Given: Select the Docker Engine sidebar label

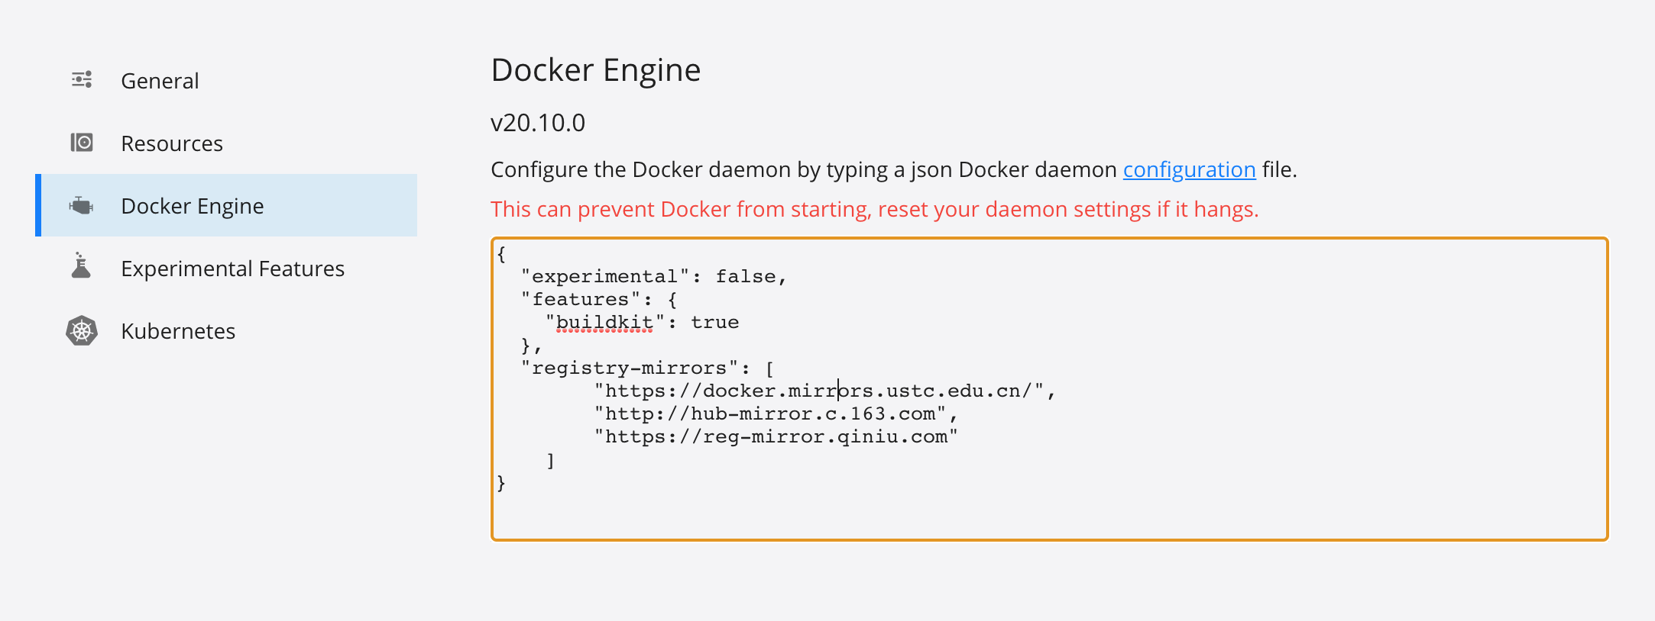Looking at the screenshot, I should pyautogui.click(x=193, y=206).
